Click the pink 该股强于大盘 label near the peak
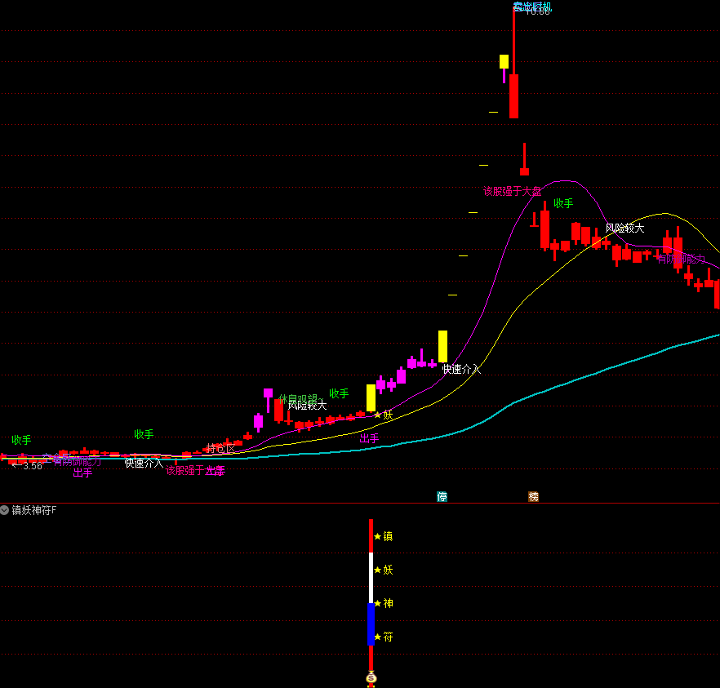 coord(512,192)
